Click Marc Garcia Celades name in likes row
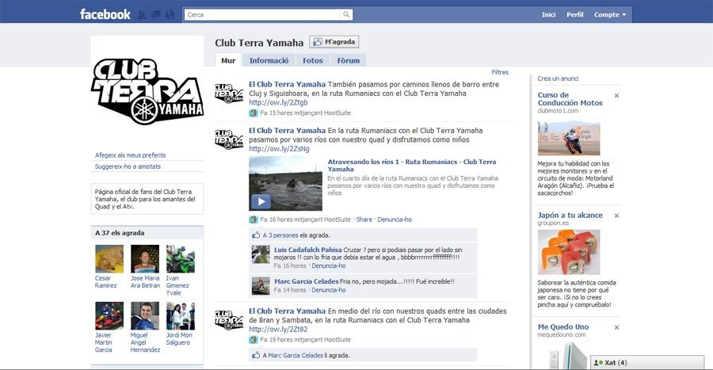Image resolution: width=713 pixels, height=370 pixels. [295, 356]
